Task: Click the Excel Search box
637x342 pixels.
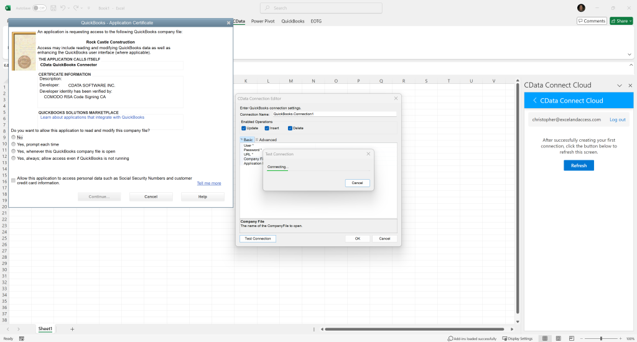Action: [321, 7]
